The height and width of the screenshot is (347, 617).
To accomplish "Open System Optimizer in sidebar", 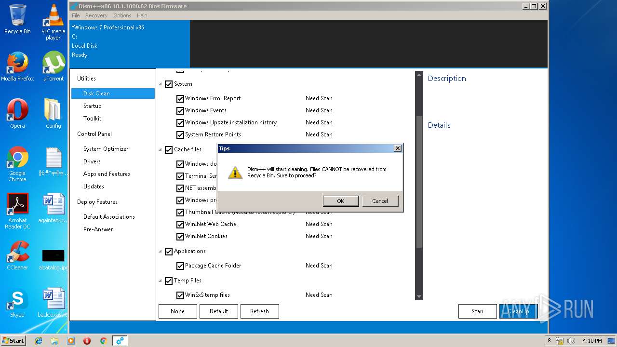I will point(106,149).
